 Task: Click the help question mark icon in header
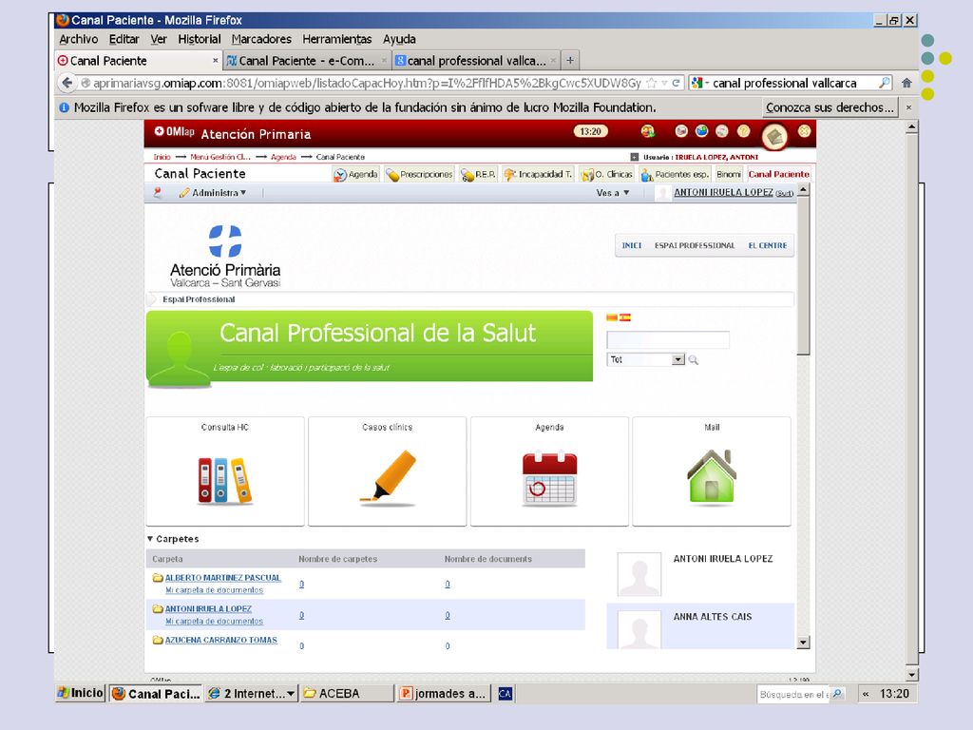point(743,131)
